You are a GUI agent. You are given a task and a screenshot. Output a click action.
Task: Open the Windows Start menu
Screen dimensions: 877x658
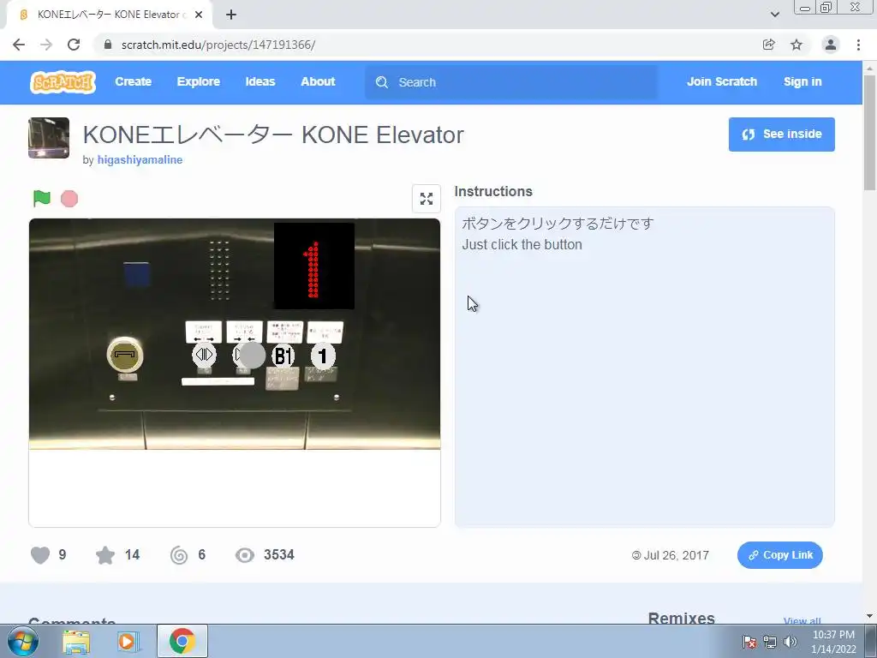point(22,641)
